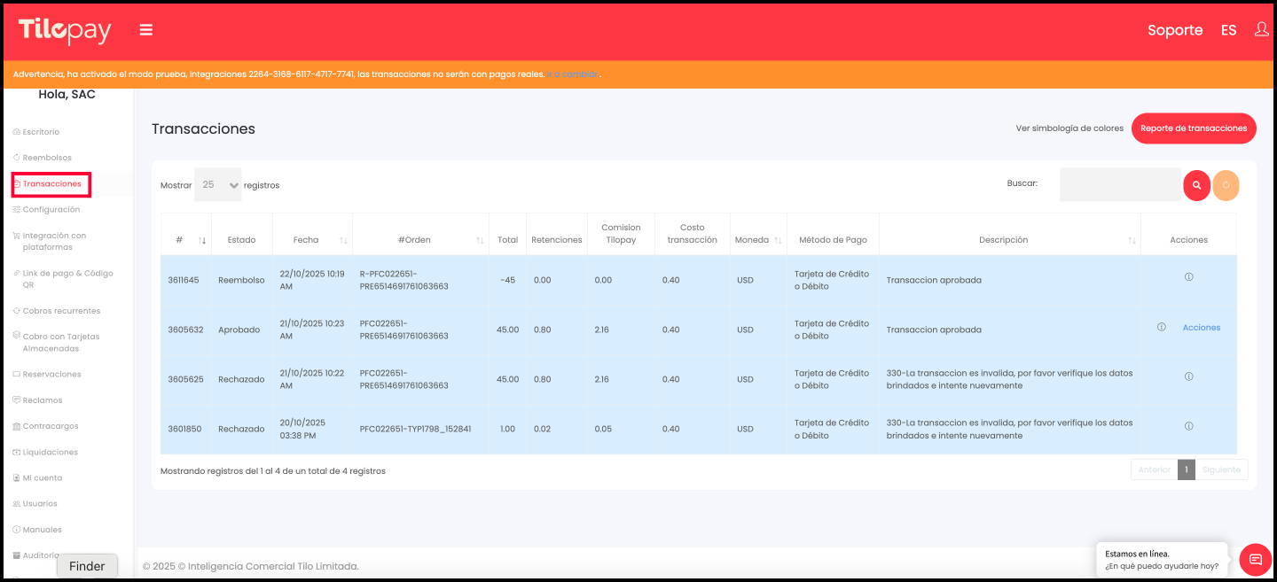
Task: Click info icon for transaction 3605632
Action: point(1161,327)
